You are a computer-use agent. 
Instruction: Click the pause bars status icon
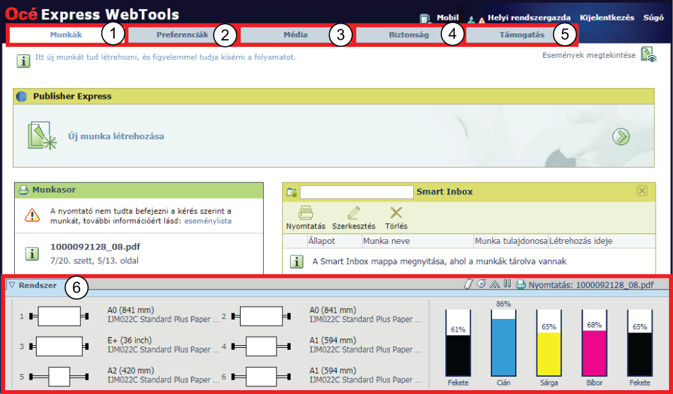(507, 284)
